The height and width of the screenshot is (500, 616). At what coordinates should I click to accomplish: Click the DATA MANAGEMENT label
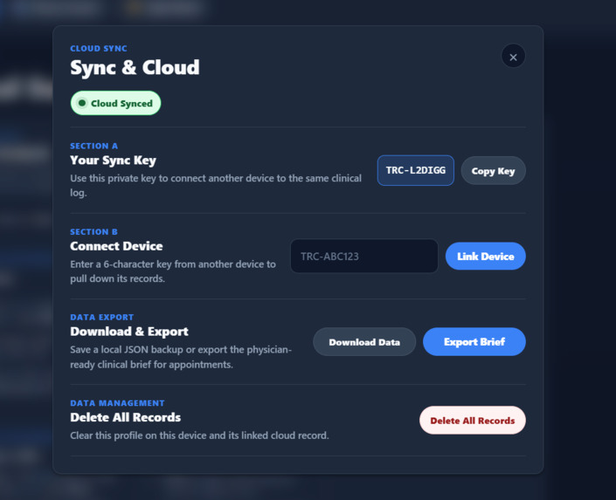pyautogui.click(x=117, y=403)
